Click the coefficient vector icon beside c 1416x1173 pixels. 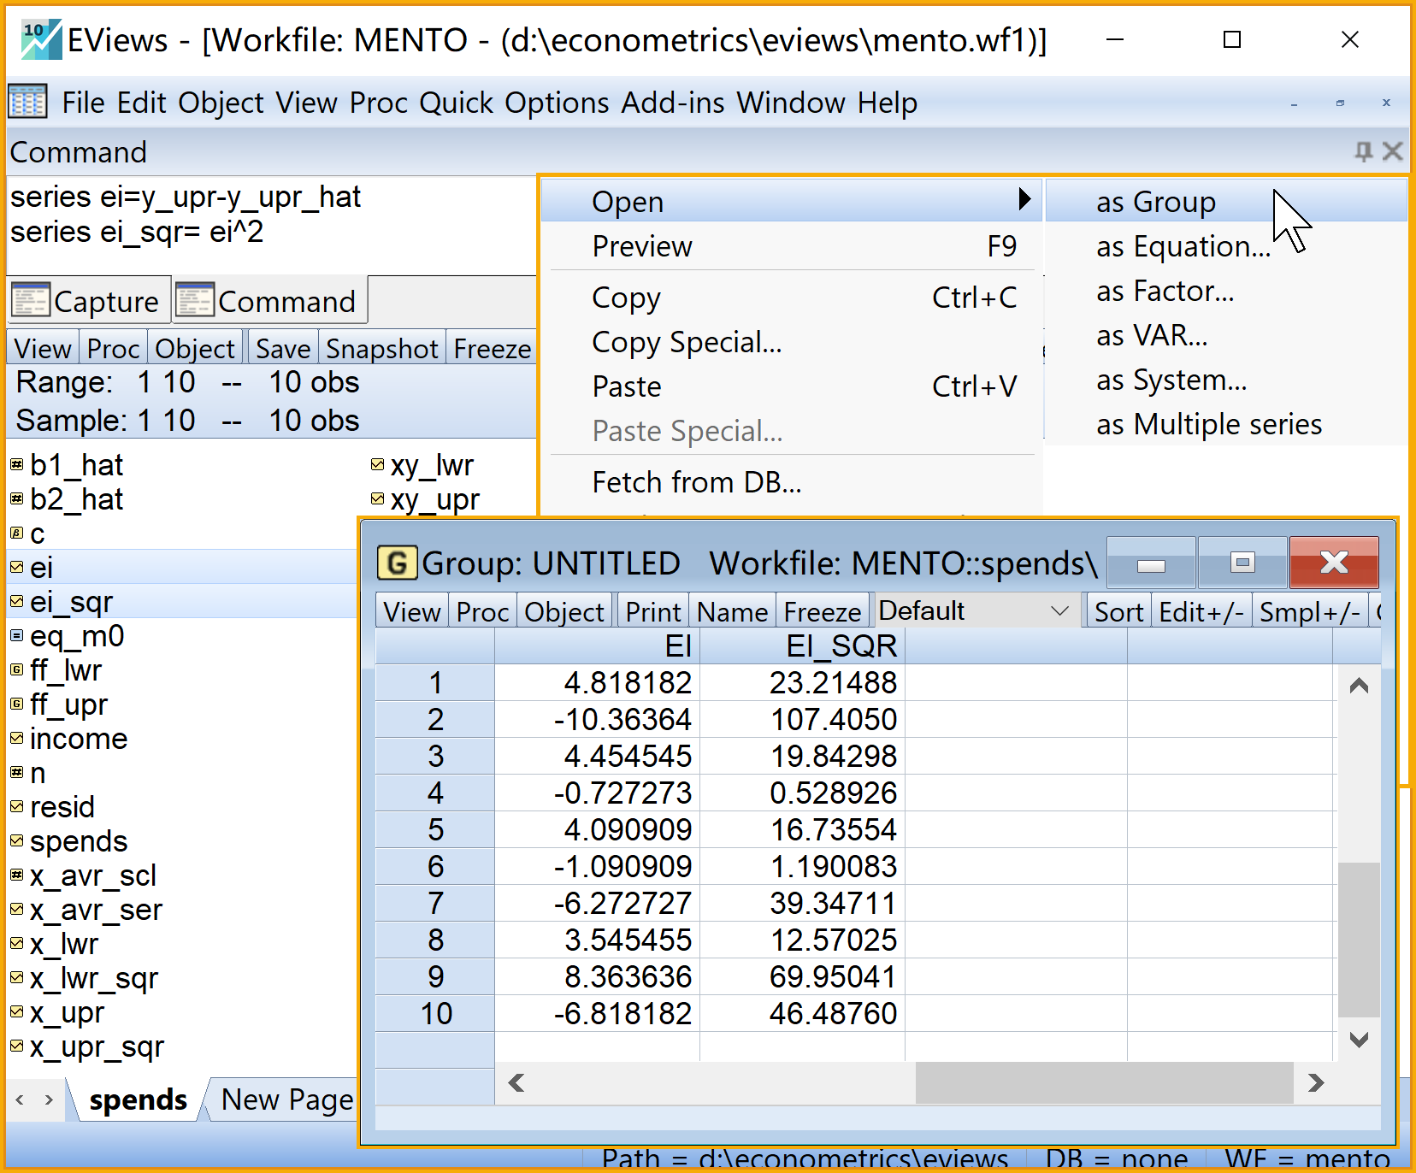tap(16, 533)
